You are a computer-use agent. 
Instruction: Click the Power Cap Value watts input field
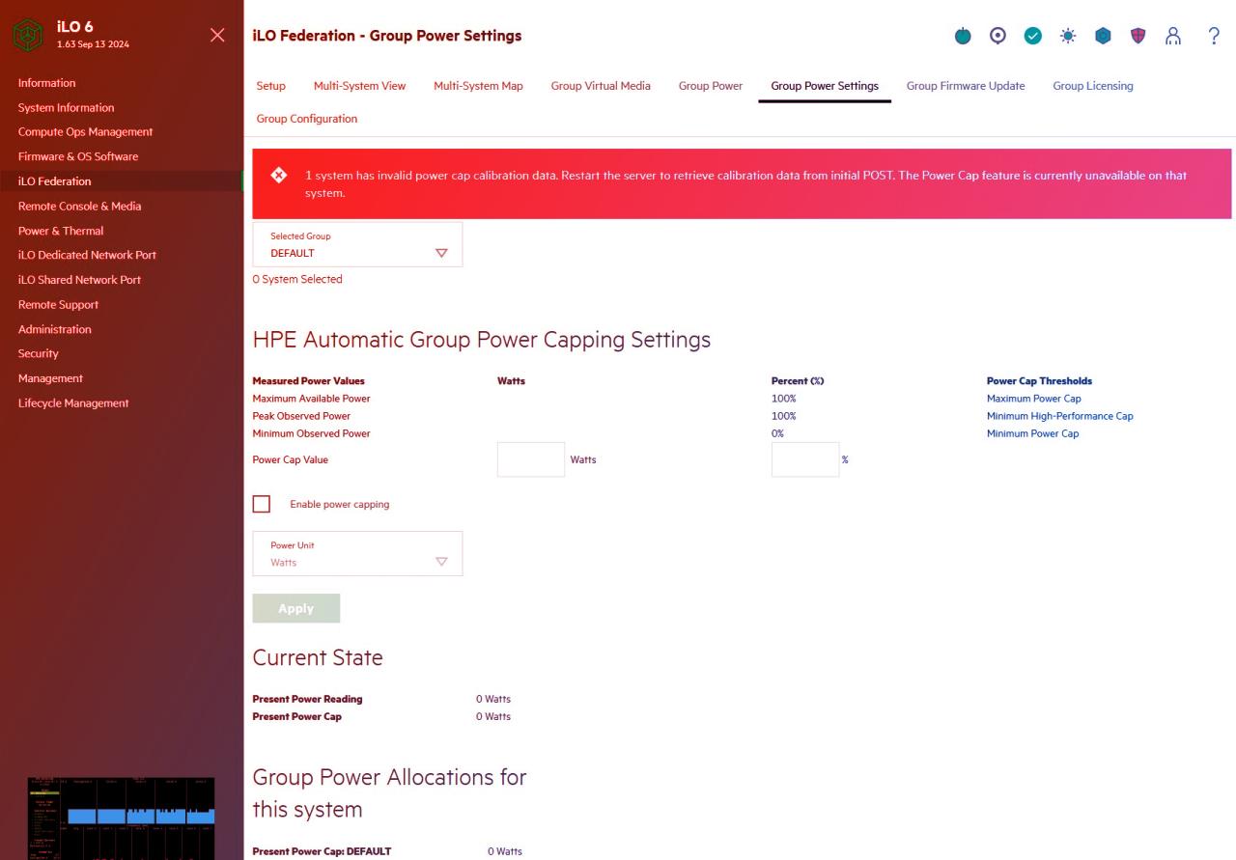(x=531, y=459)
